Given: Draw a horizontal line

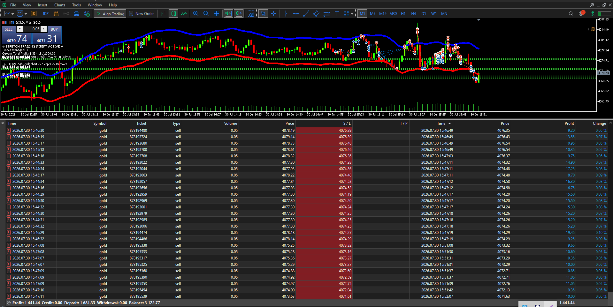Looking at the screenshot, I should click(296, 14).
